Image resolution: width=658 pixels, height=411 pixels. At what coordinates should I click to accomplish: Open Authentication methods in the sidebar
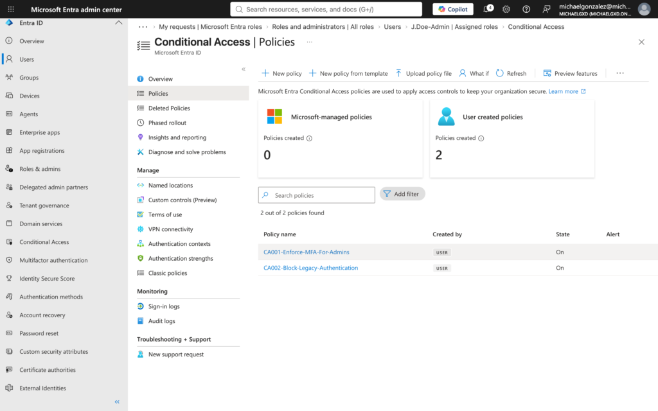pos(51,297)
